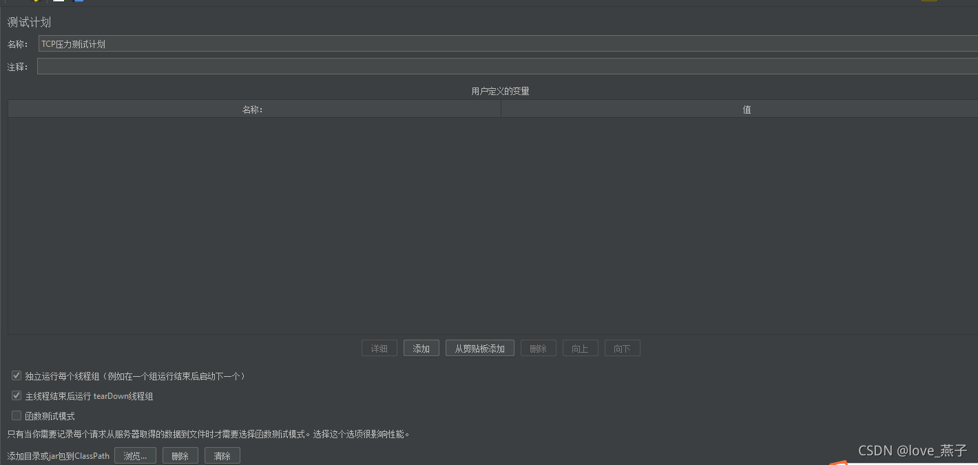978x465 pixels.
Task: Click the 详细 button below the variables table
Action: [379, 349]
